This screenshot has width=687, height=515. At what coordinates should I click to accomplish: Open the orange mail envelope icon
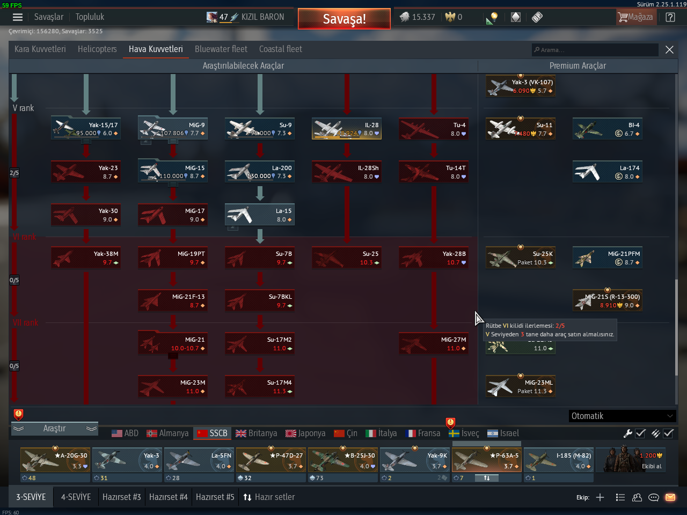pos(670,497)
